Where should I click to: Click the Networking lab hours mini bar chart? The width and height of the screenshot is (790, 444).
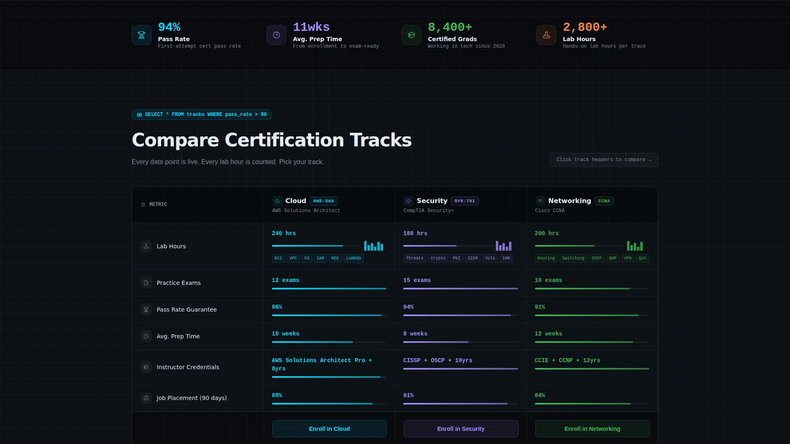[x=635, y=246]
